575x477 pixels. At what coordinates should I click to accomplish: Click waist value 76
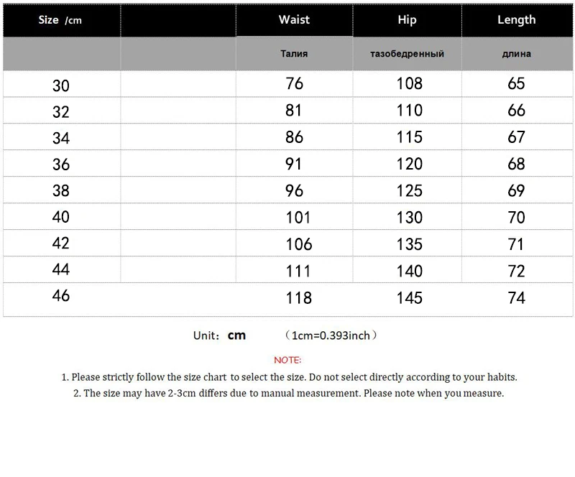coord(294,84)
